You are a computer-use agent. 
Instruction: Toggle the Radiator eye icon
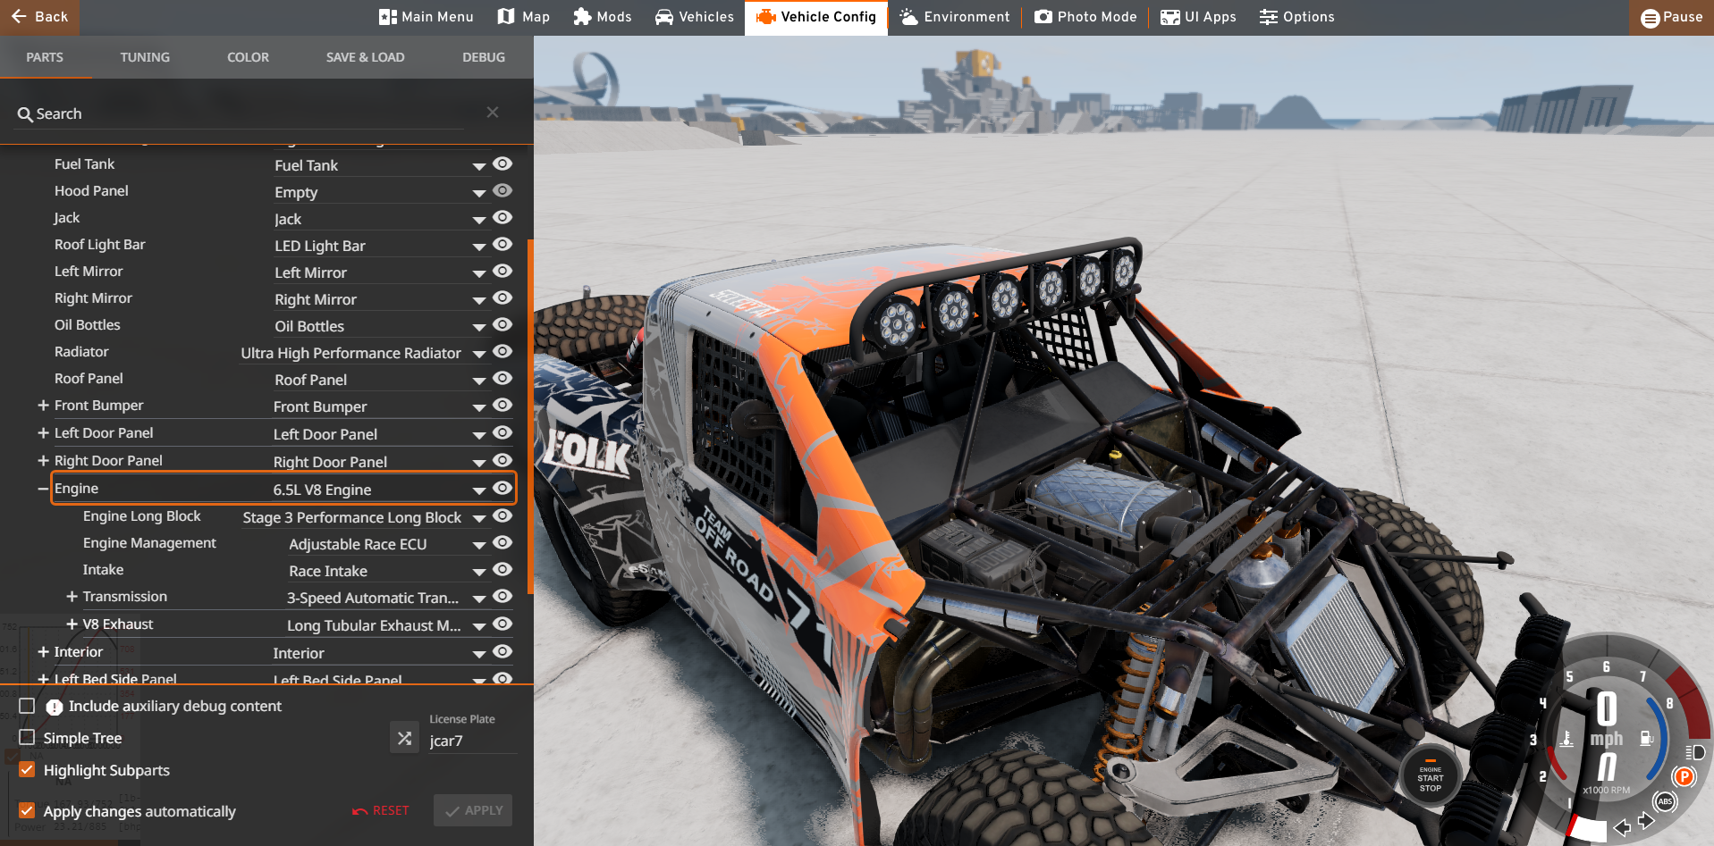502,351
